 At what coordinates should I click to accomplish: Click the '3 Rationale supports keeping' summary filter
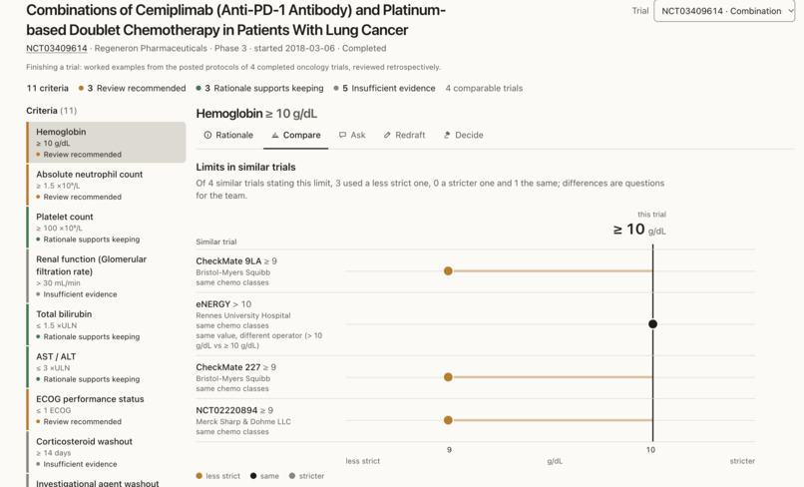click(x=260, y=88)
